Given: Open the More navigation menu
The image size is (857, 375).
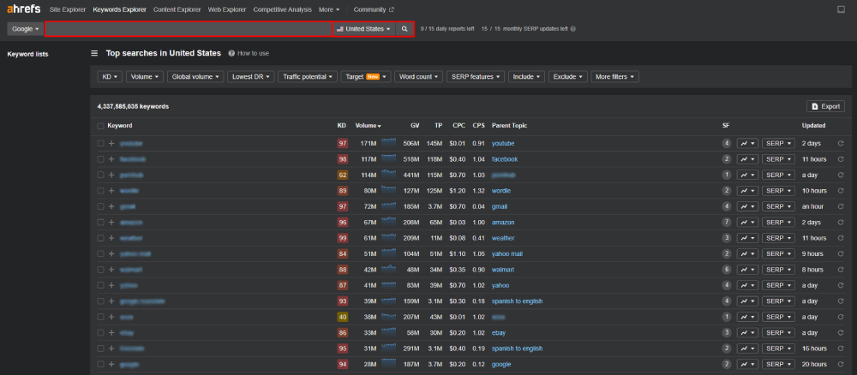Looking at the screenshot, I should coord(329,9).
